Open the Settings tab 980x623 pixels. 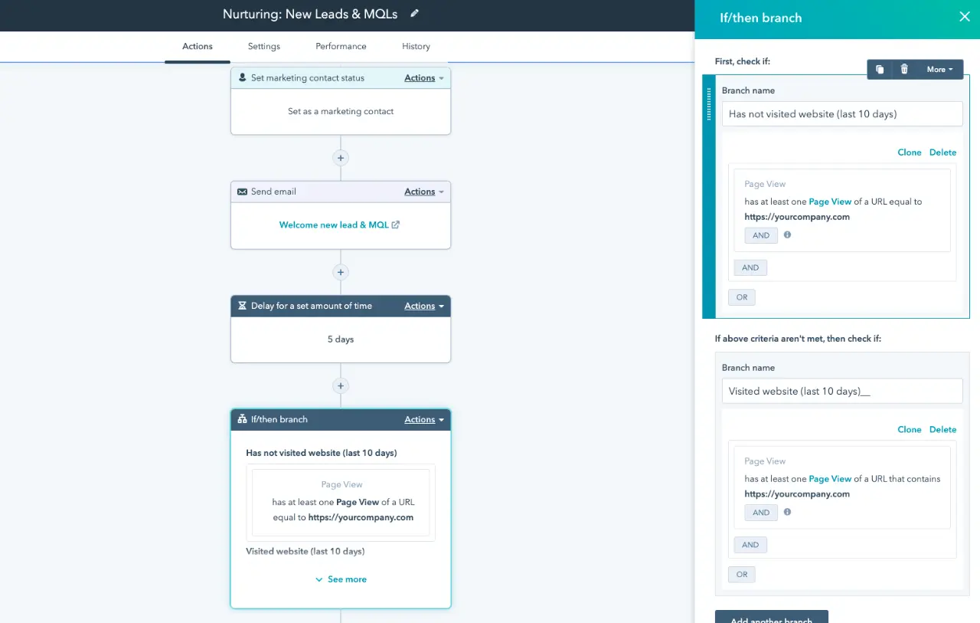[x=263, y=46]
